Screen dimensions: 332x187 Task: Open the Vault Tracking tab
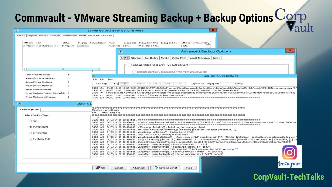pos(199,58)
